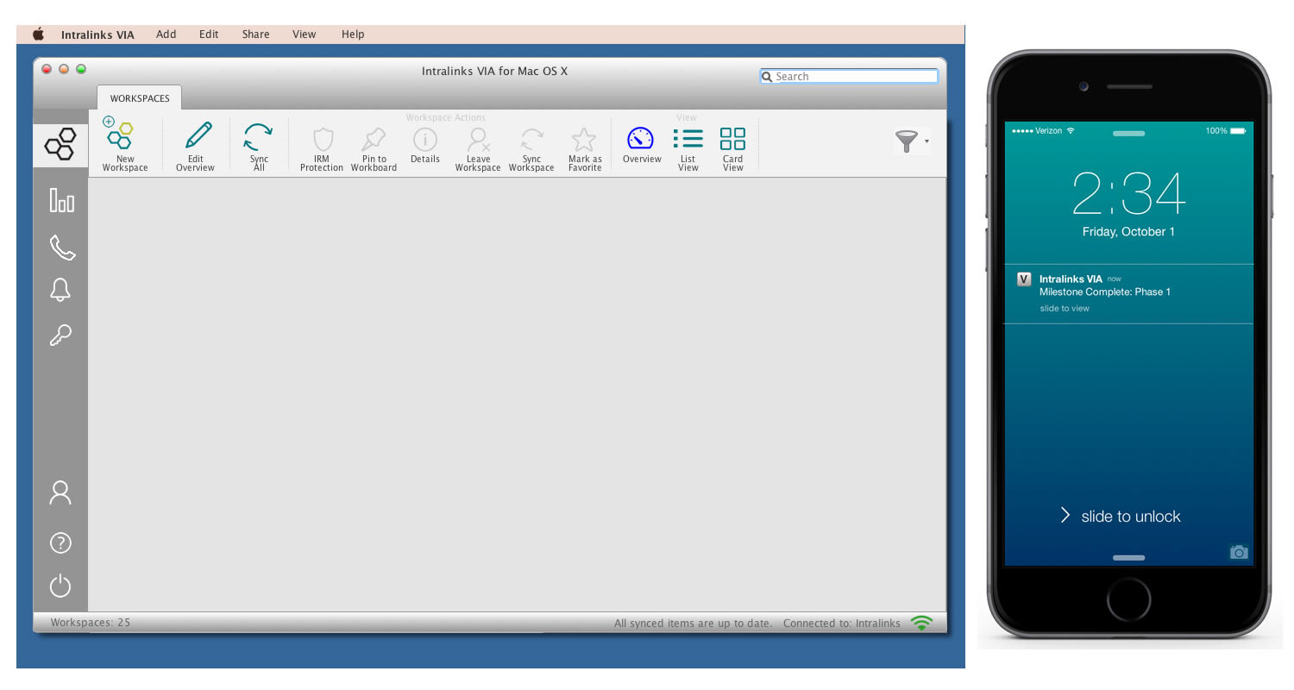1294x690 pixels.
Task: Open the Share menu
Action: tap(256, 34)
